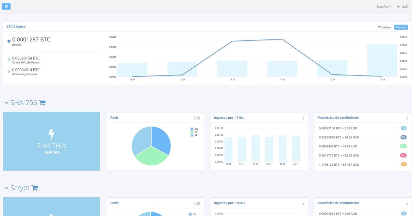Click the Salir logout link
This screenshot has width=412, height=216.
(x=403, y=6)
